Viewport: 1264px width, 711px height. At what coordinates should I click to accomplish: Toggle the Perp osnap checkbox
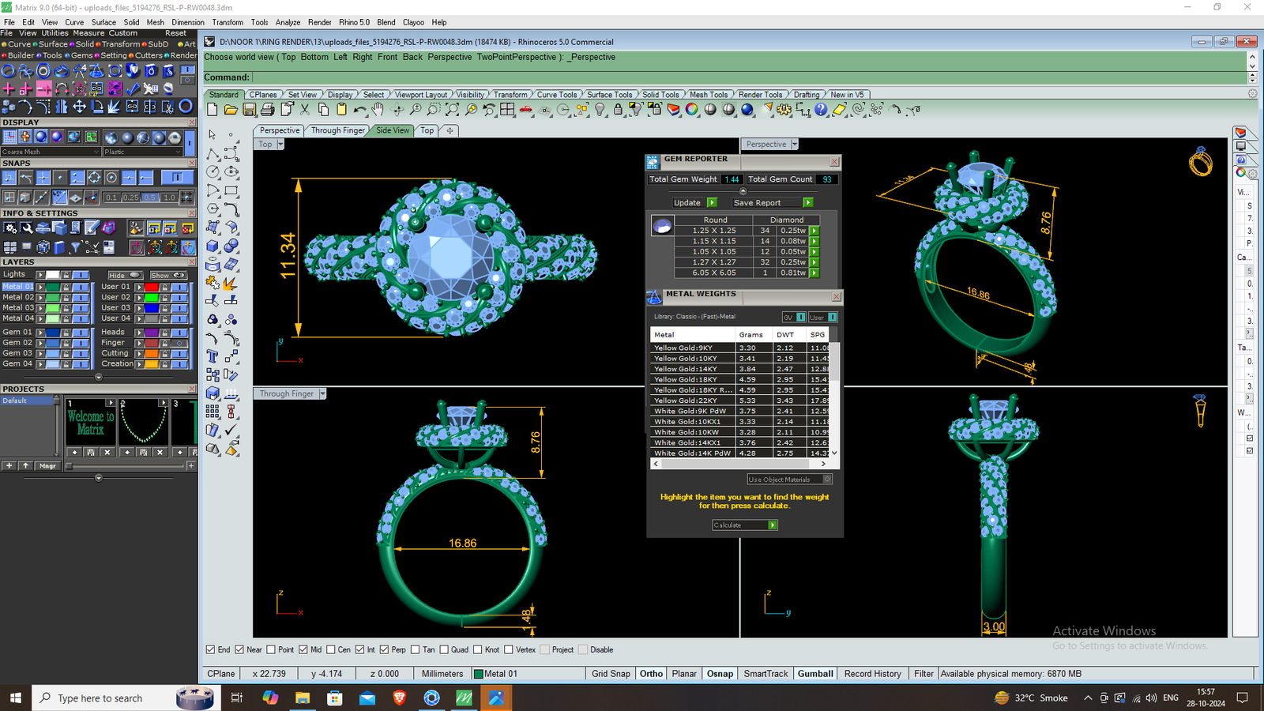(384, 649)
